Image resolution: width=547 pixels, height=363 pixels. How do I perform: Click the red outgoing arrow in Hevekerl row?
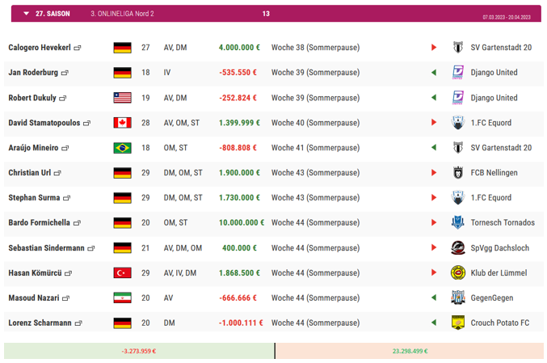tap(434, 47)
